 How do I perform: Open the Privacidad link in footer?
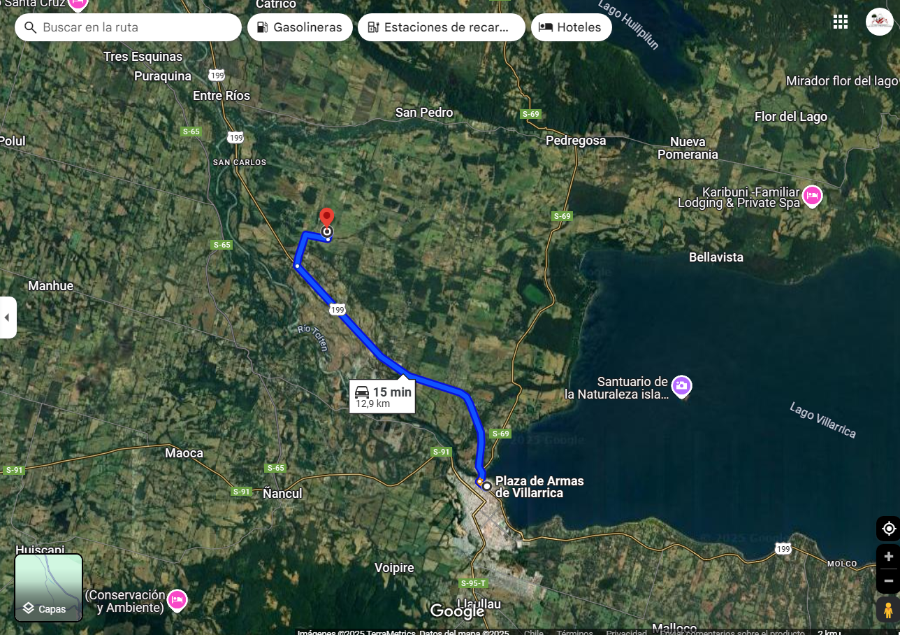tap(626, 632)
